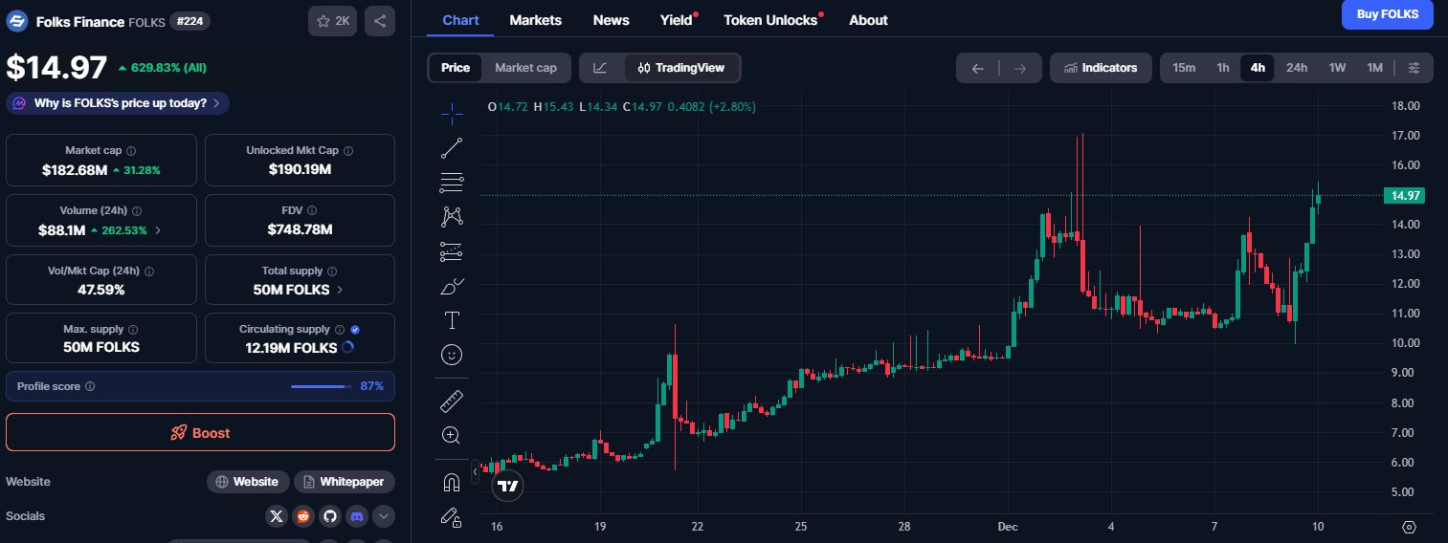This screenshot has width=1448, height=543.
Task: Open the Website link
Action: (x=248, y=482)
